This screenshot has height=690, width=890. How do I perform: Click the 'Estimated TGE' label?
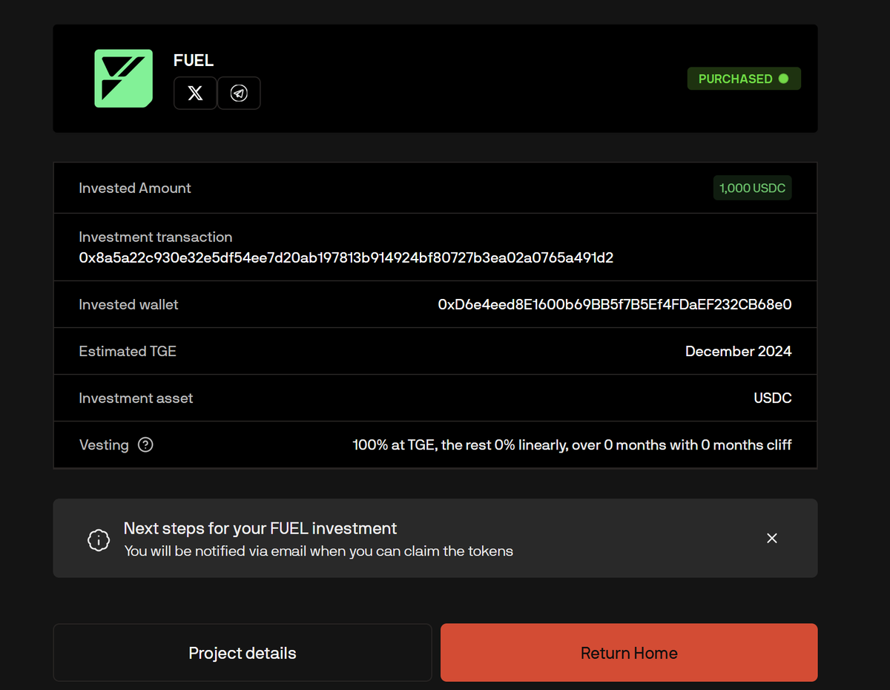128,351
